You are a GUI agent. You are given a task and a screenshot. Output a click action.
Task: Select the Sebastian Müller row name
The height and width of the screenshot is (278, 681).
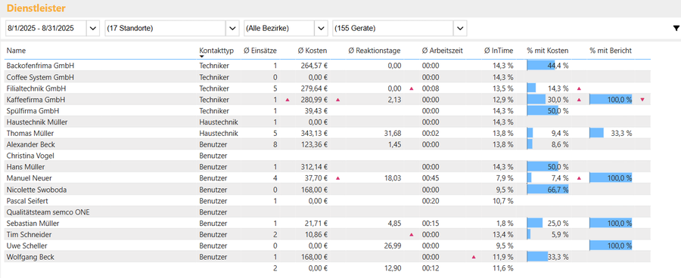coord(33,224)
